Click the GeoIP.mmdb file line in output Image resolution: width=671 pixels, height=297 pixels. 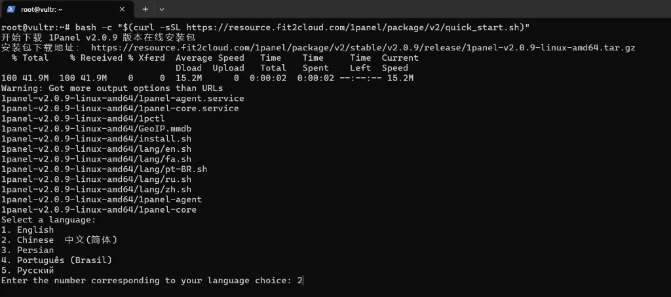(96, 129)
